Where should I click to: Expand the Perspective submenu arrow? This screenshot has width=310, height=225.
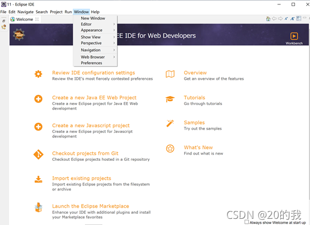point(114,43)
